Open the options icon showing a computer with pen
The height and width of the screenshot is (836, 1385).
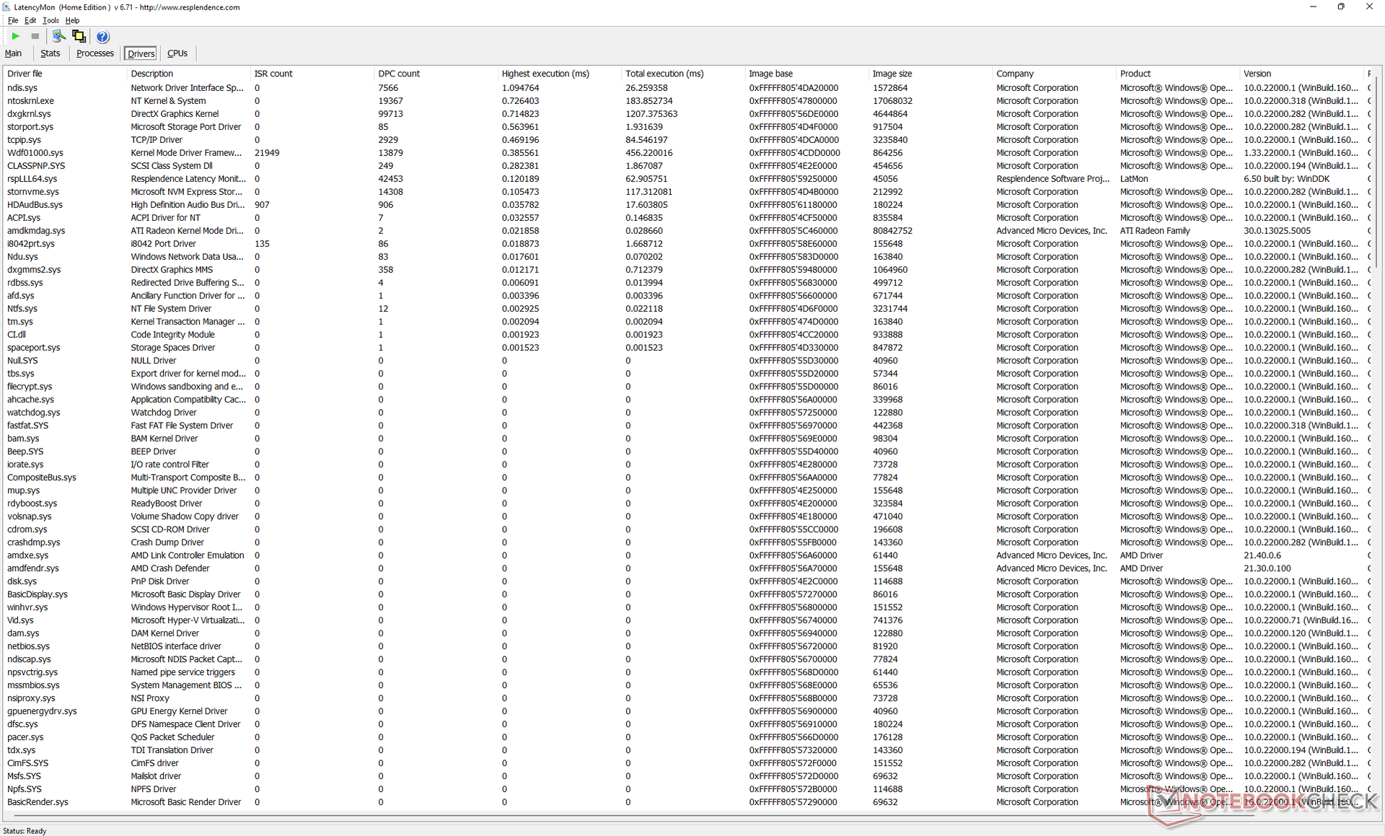pyautogui.click(x=58, y=36)
